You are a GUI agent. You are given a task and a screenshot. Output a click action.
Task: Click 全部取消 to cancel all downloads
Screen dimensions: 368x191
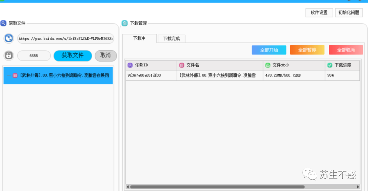click(x=346, y=50)
